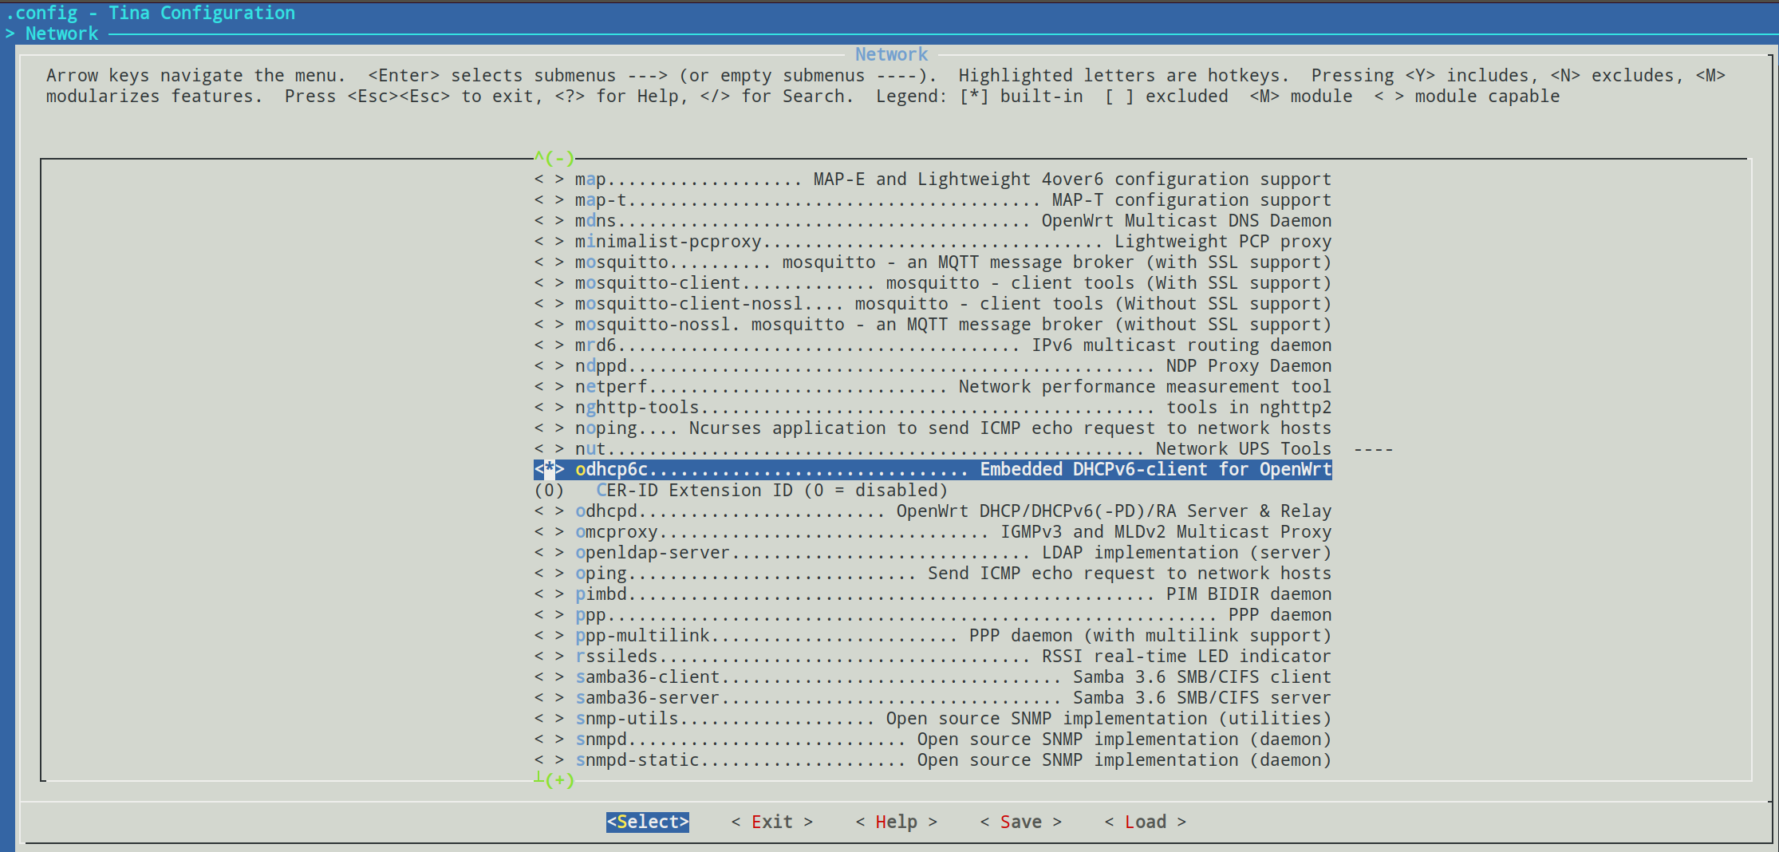Select the openldap-server row
The image size is (1779, 852).
[933, 553]
